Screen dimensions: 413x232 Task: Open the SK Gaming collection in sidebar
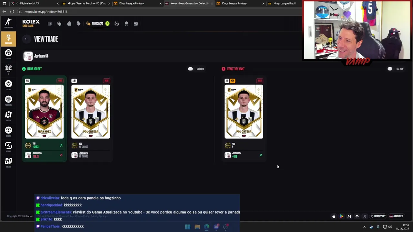(8, 147)
